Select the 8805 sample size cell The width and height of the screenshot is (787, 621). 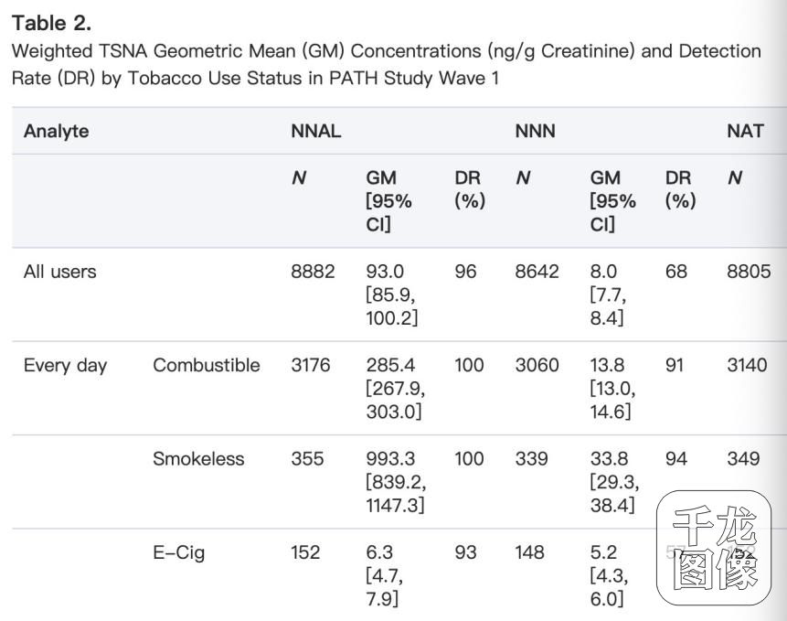pyautogui.click(x=748, y=272)
